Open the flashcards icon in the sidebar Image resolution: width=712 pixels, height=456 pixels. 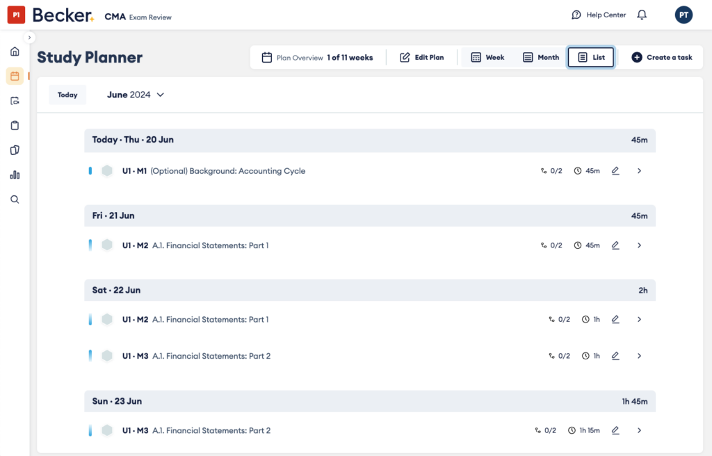(x=14, y=149)
